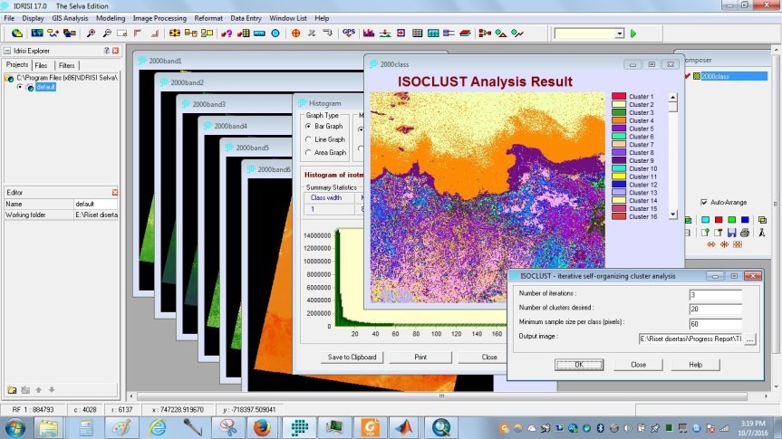This screenshot has width=782, height=439.
Task: Click the green run macro arrow
Action: pos(633,33)
